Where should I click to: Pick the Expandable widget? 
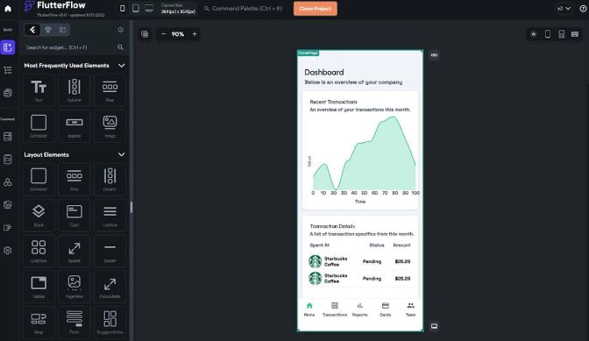click(110, 286)
